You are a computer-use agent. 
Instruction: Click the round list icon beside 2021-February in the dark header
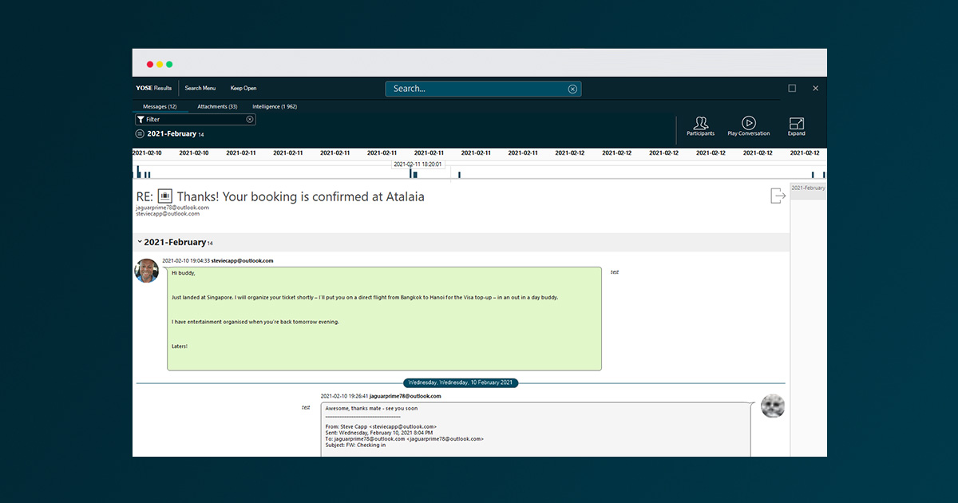pyautogui.click(x=140, y=134)
